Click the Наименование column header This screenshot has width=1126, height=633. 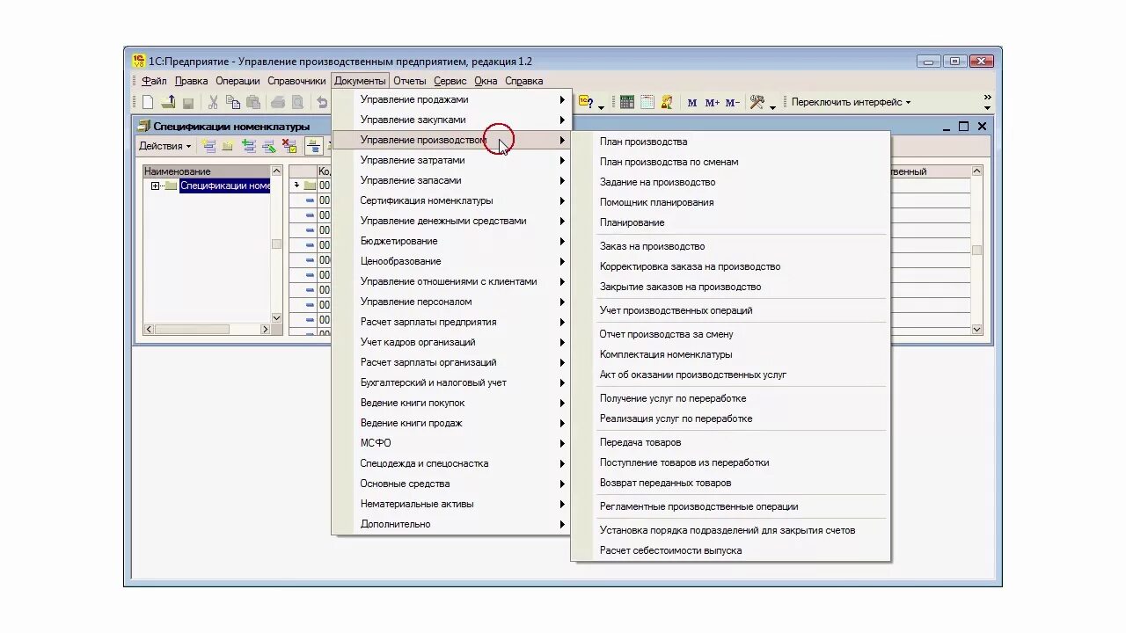click(207, 171)
